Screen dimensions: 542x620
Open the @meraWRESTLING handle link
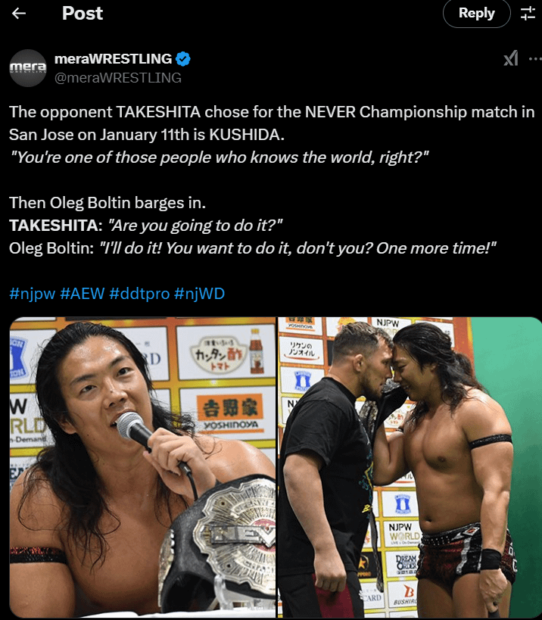pyautogui.click(x=118, y=78)
